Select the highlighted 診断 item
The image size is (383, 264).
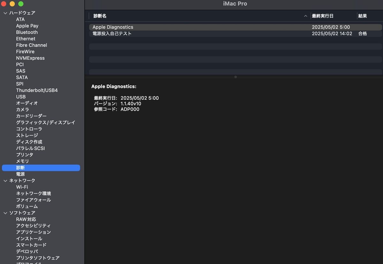[x=41, y=168]
